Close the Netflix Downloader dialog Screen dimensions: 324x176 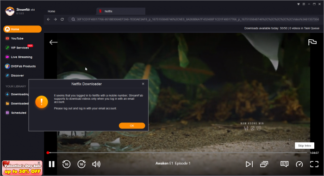[x=143, y=84]
